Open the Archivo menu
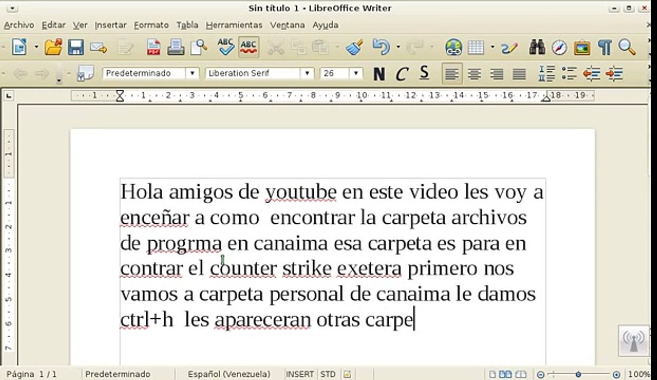The width and height of the screenshot is (657, 380). pos(19,25)
